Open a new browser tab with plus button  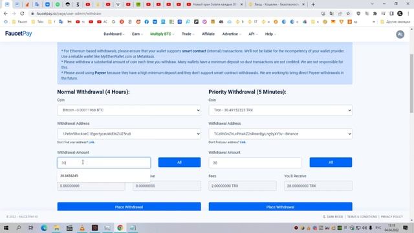(x=313, y=5)
